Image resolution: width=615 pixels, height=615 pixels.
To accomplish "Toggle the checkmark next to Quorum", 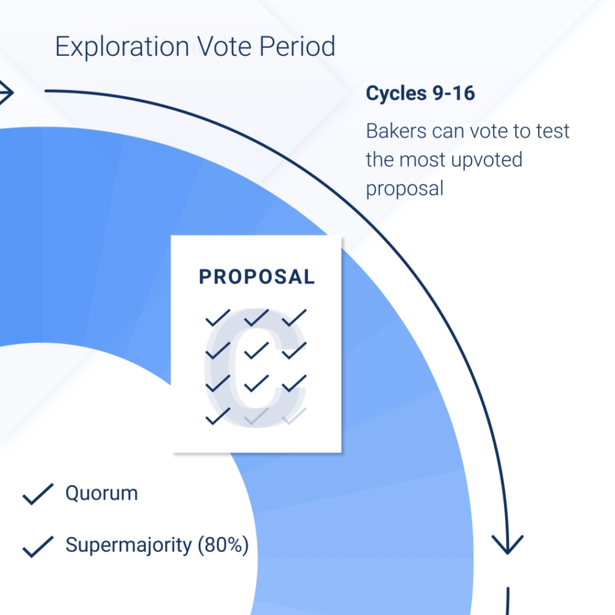I will point(37,494).
